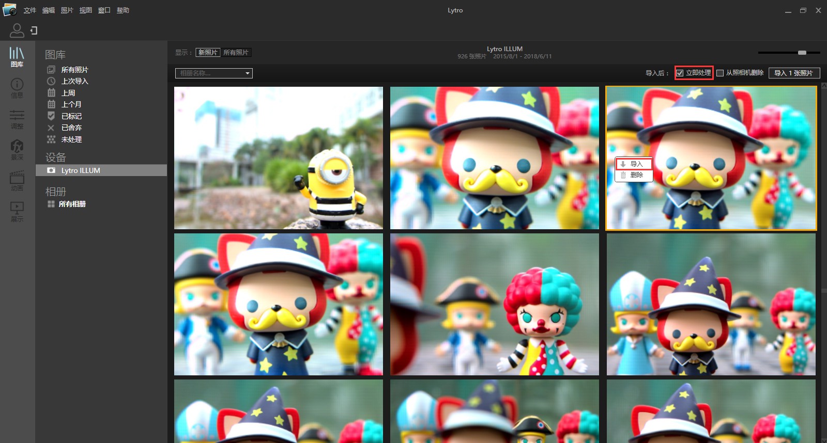Viewport: 827px width, 443px height.
Task: Open the 相册名称 album name dropdown
Action: tap(213, 73)
